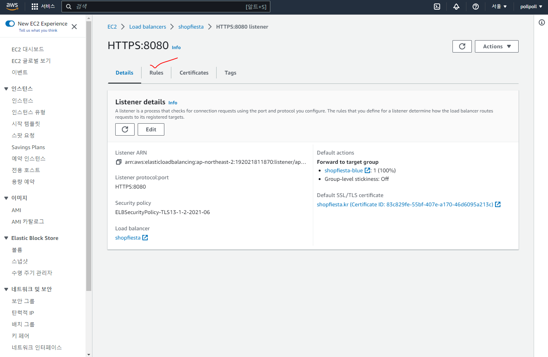Switch to the Rules tab
Image resolution: width=548 pixels, height=357 pixels.
(156, 73)
